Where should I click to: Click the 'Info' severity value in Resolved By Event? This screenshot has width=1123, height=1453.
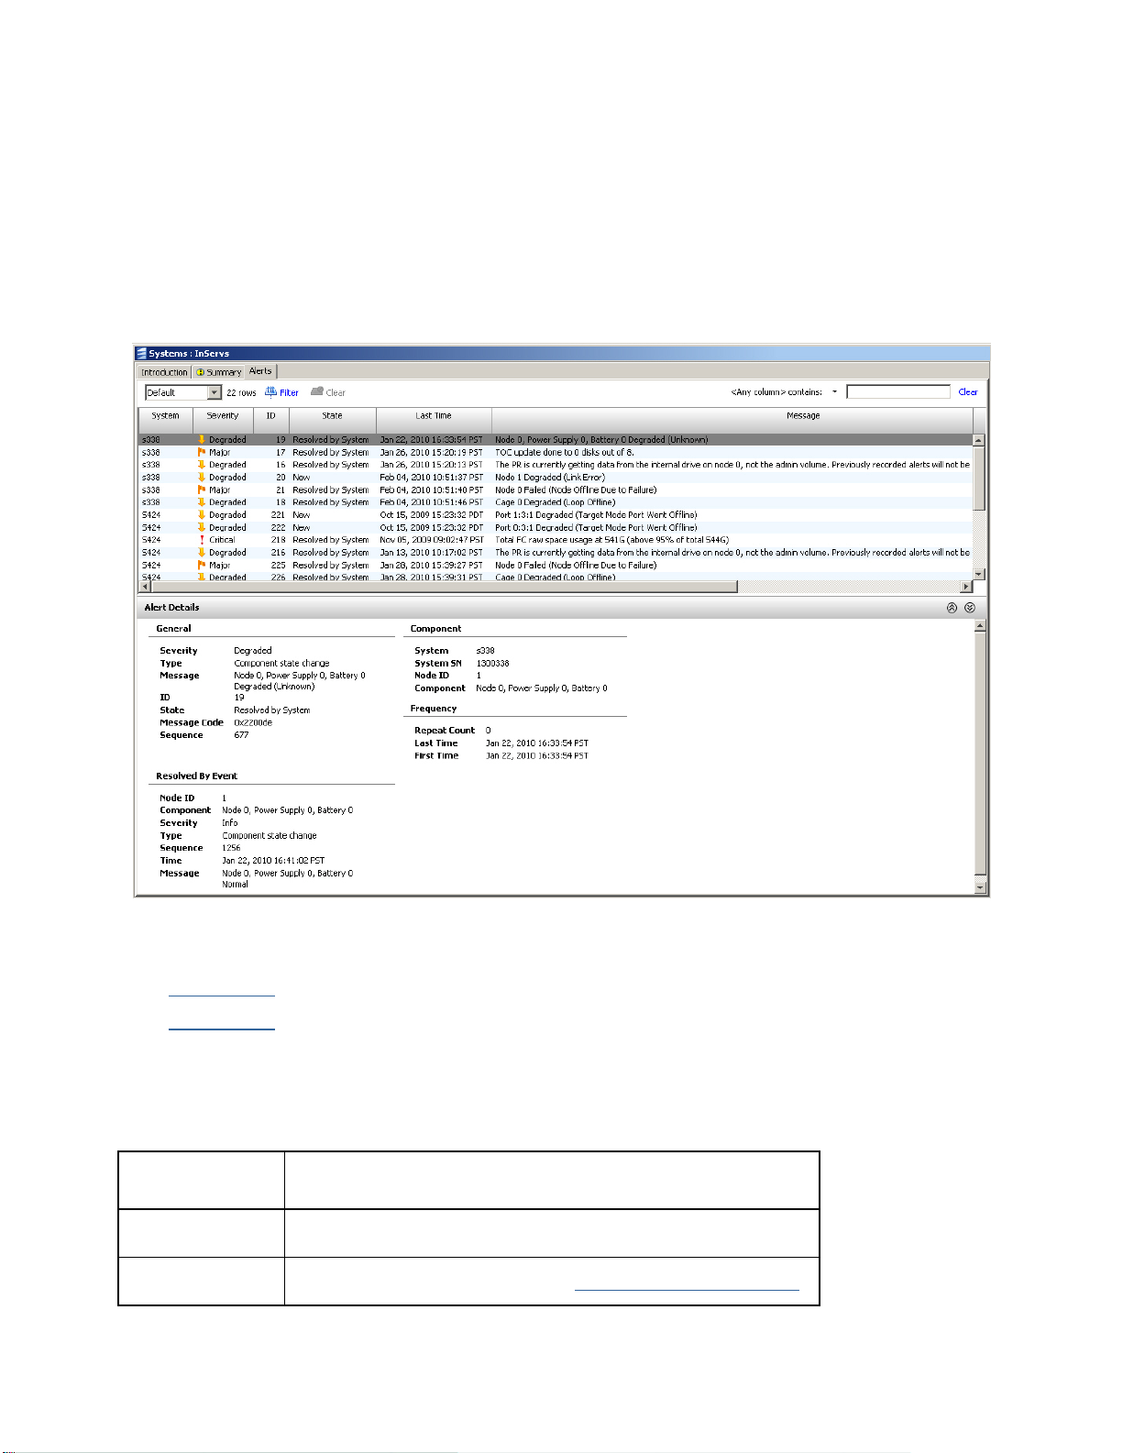point(230,823)
